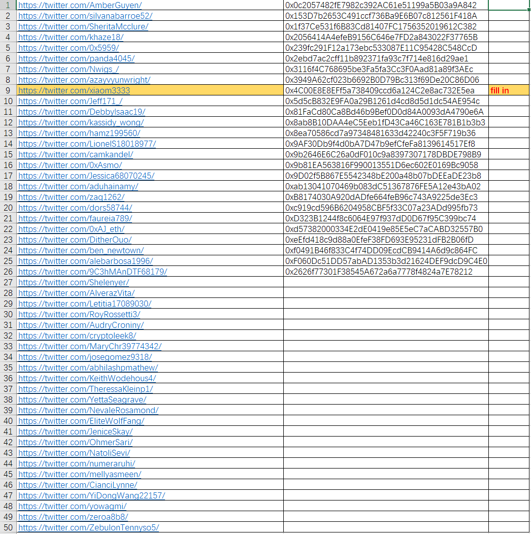Open the khaze18 twitter link
Image resolution: width=531 pixels, height=534 pixels.
coord(71,37)
